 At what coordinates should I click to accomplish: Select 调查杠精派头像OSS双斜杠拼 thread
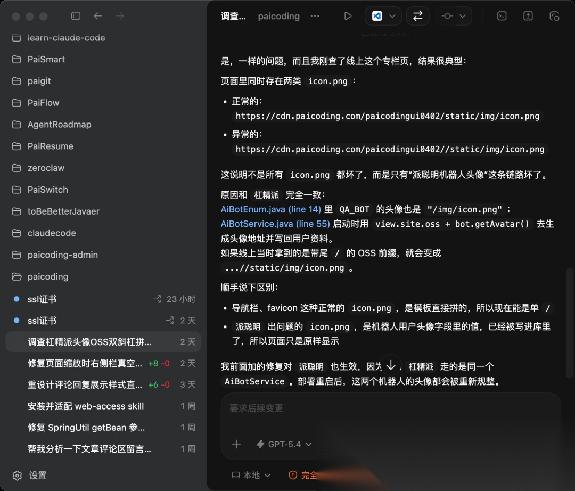[103, 342]
